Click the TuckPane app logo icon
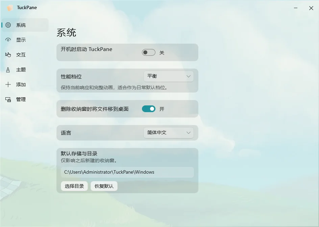 click(9, 8)
